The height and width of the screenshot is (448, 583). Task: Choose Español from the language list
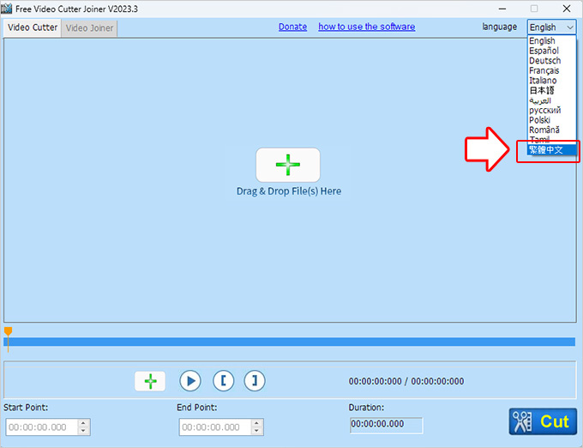point(551,51)
